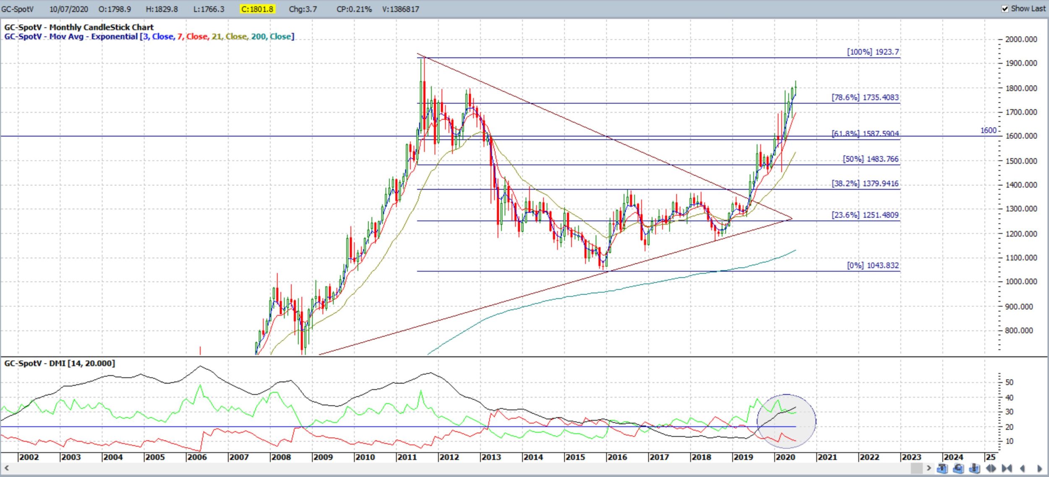Image resolution: width=1049 pixels, height=477 pixels.
Task: Click the CP:0.21% percent change
Action: click(354, 9)
